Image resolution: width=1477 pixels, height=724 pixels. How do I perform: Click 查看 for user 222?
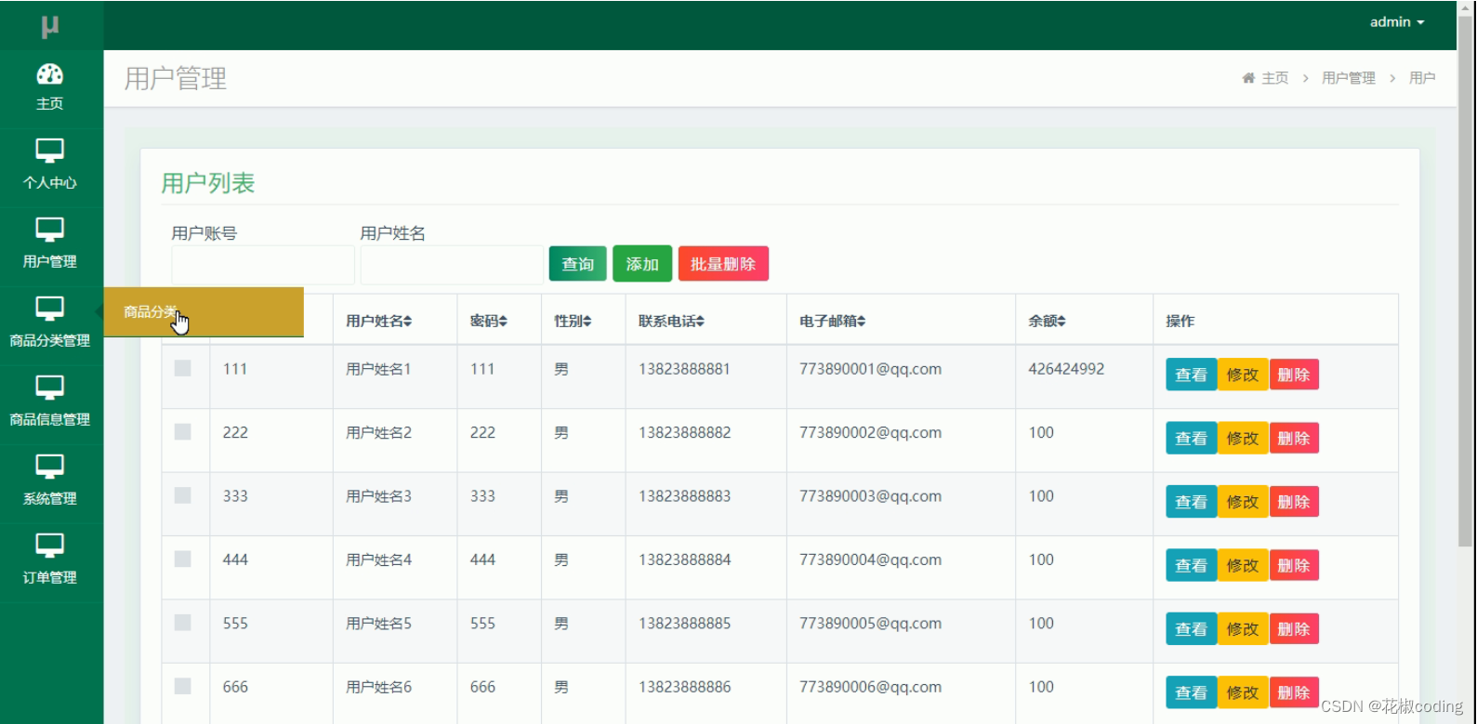[1192, 438]
